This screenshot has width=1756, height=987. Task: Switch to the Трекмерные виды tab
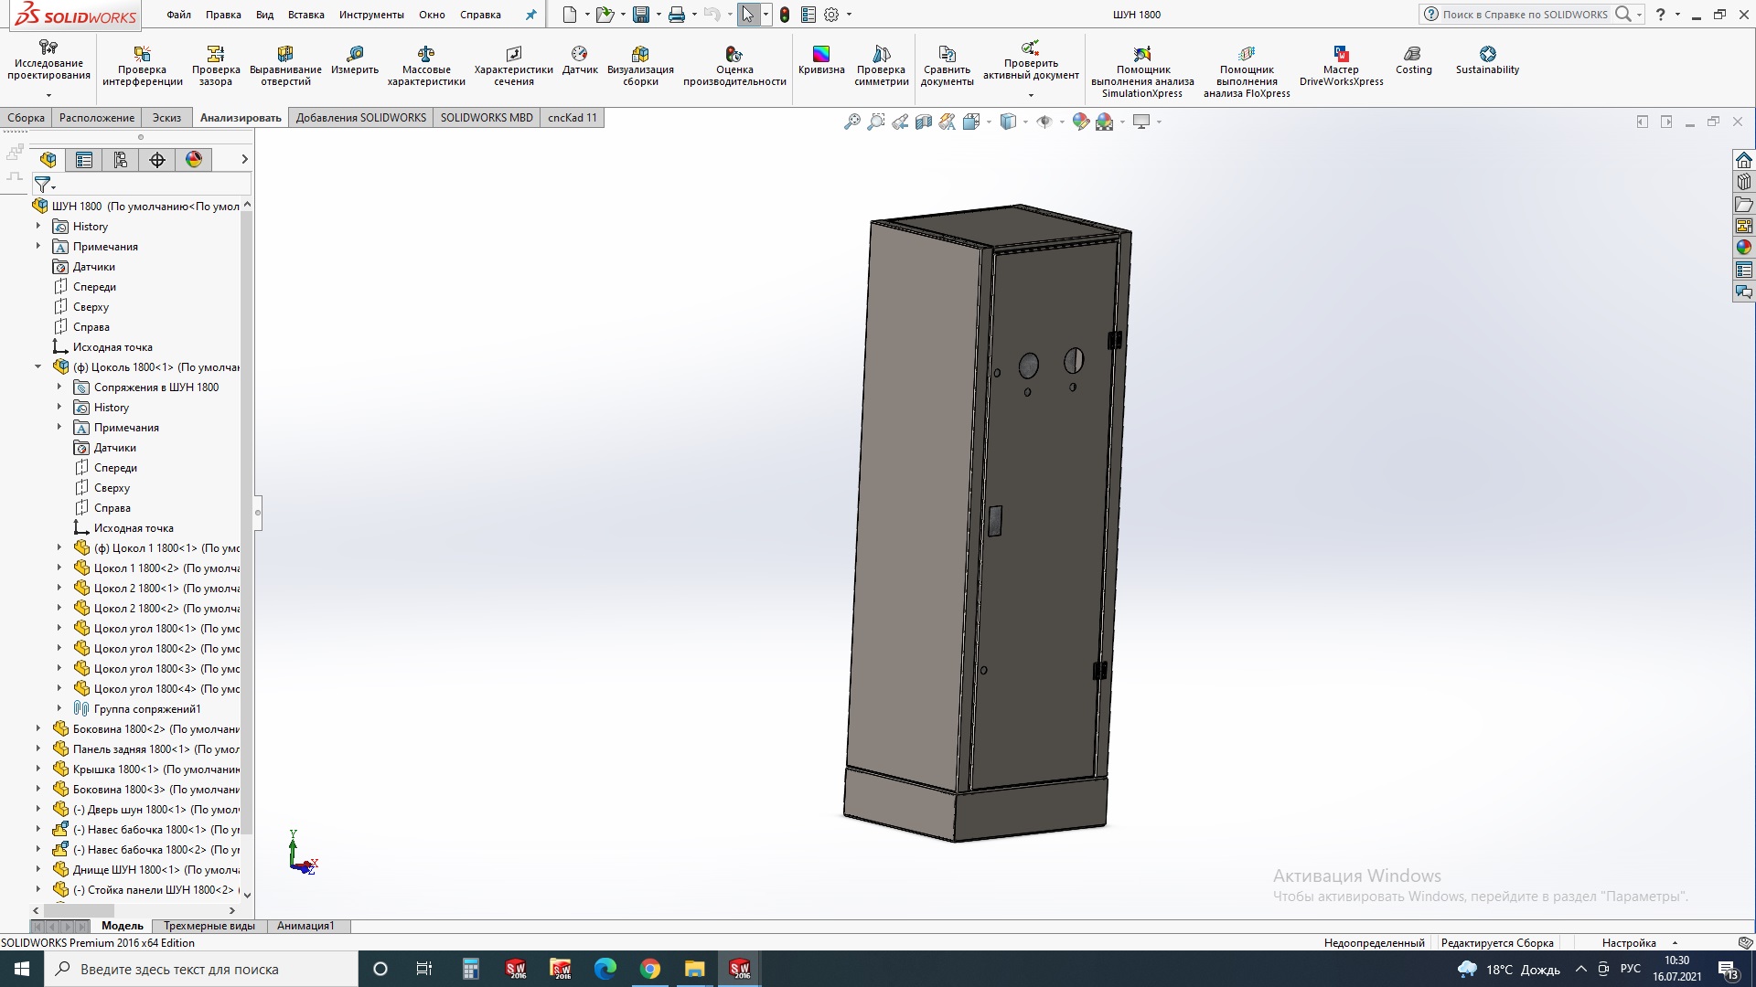click(208, 926)
